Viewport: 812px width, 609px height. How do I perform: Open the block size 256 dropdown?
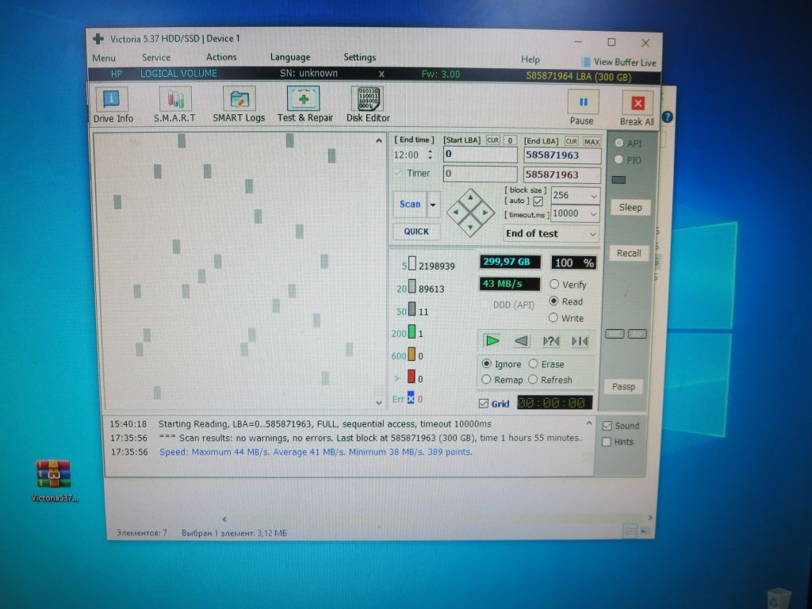(x=593, y=196)
